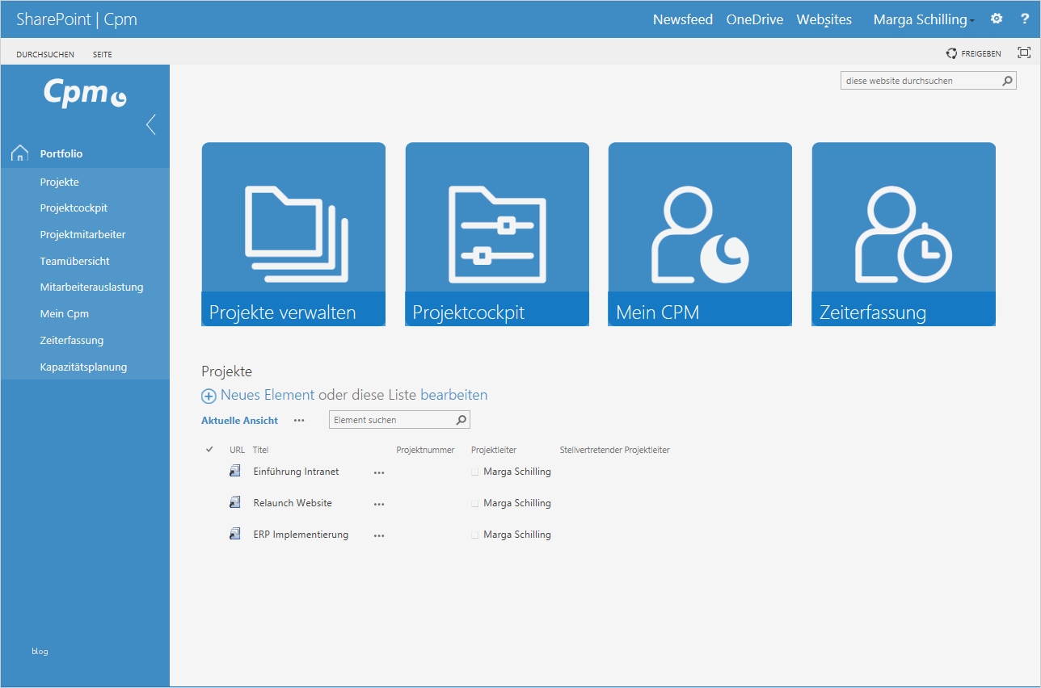Sort by Stellvertretender Projektleiter column header
The image size is (1041, 688).
click(614, 450)
